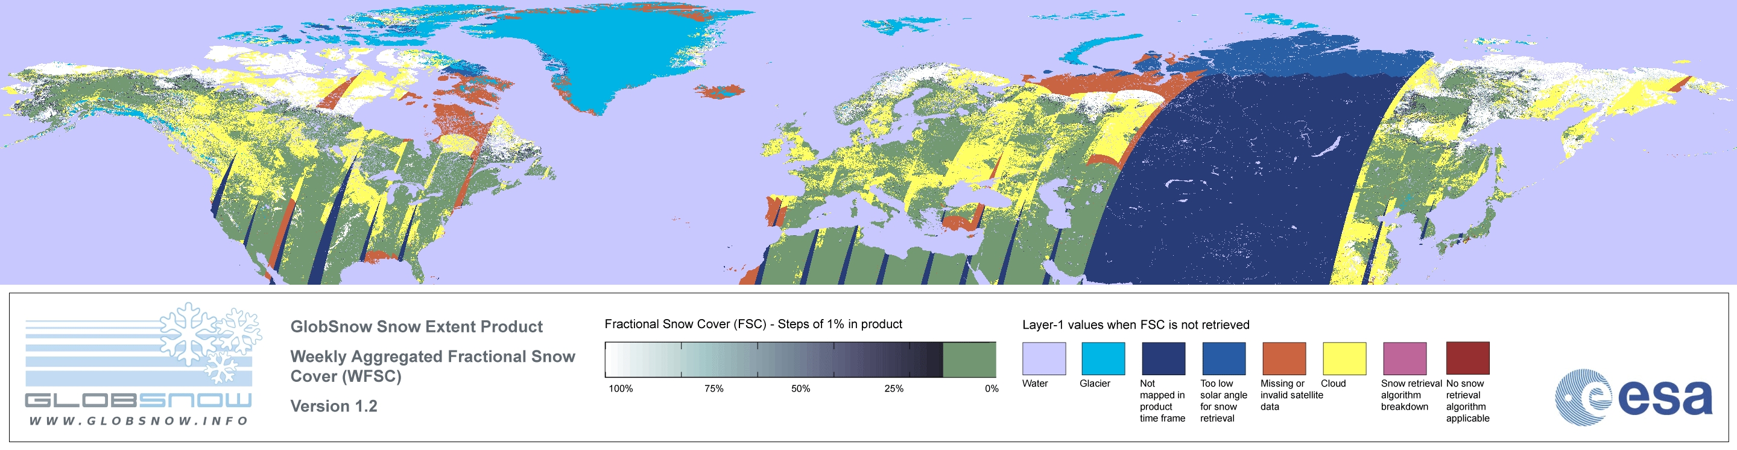This screenshot has width=1737, height=450.
Task: Click the 'Water' legend label
Action: [x=1035, y=384]
